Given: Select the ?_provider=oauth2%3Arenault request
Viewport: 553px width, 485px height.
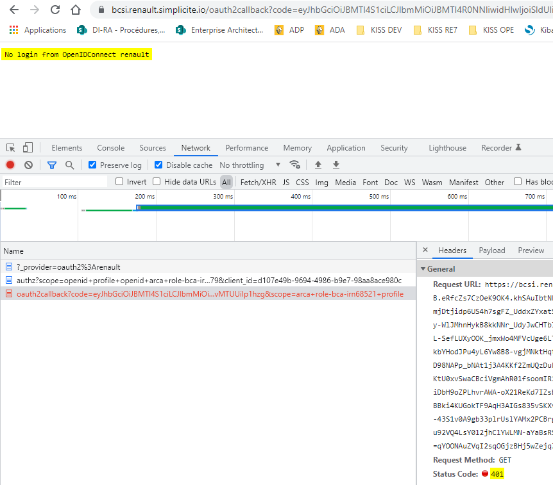Looking at the screenshot, I should tap(208, 267).
